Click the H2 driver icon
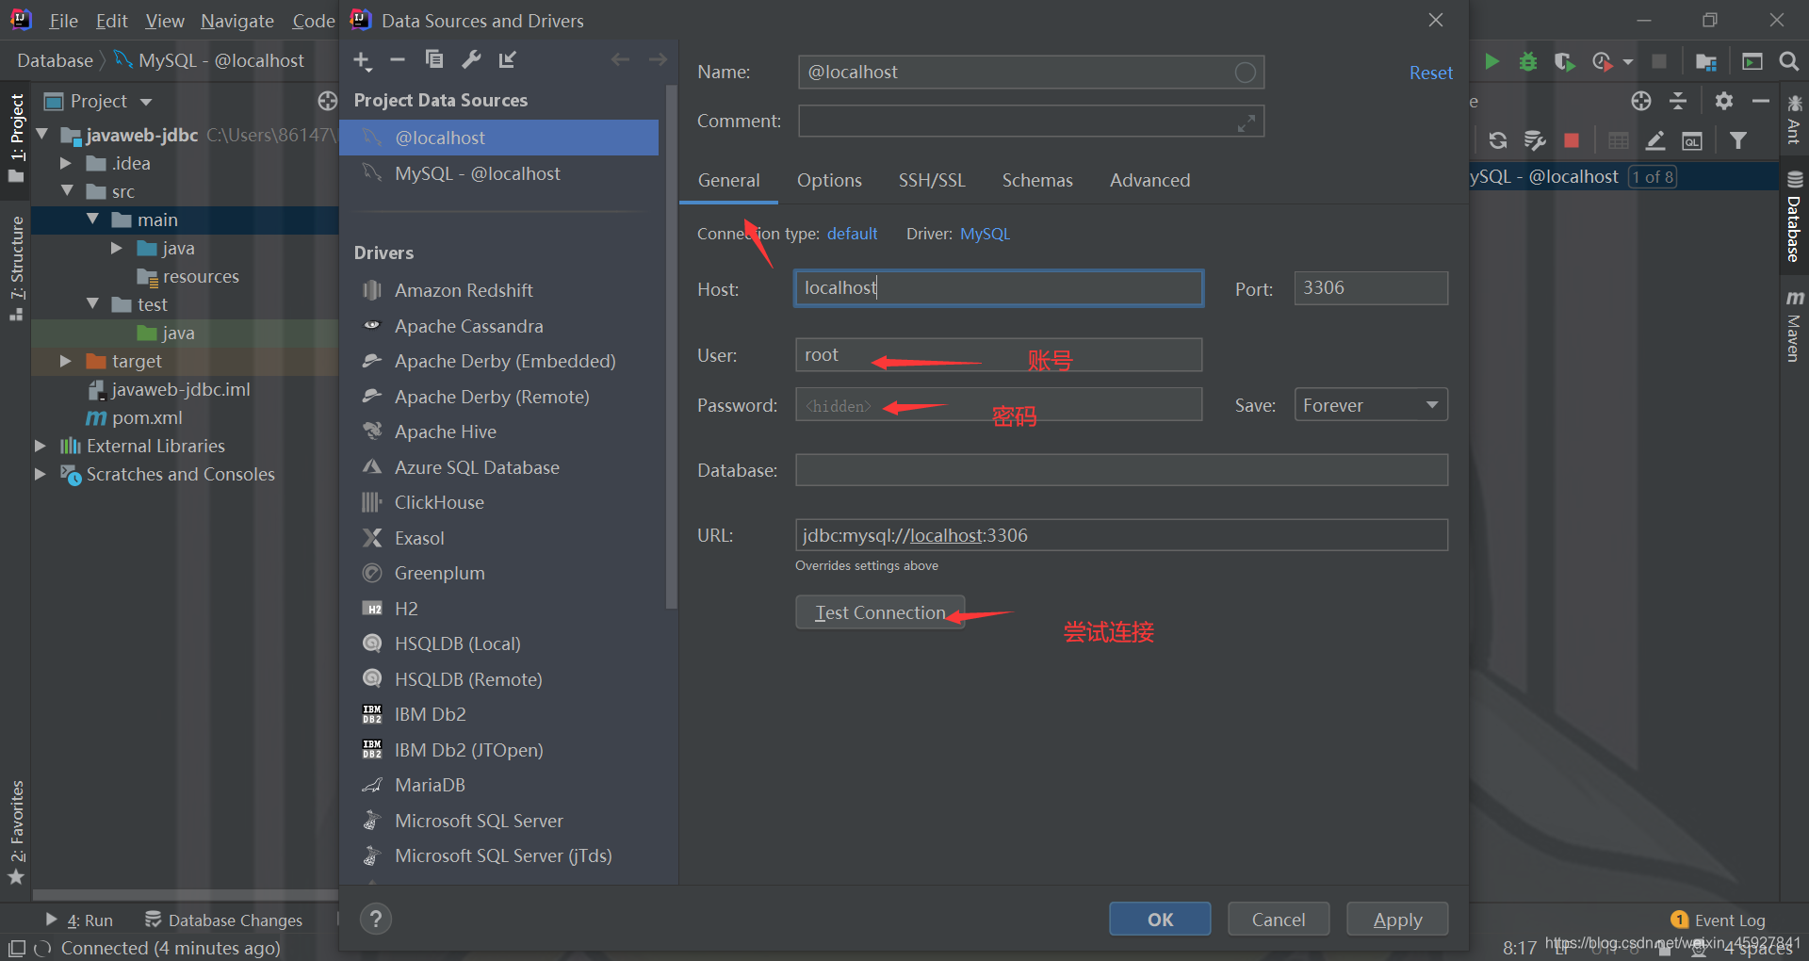The image size is (1809, 961). point(372,609)
